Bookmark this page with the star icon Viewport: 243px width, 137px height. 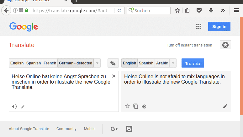177,10
